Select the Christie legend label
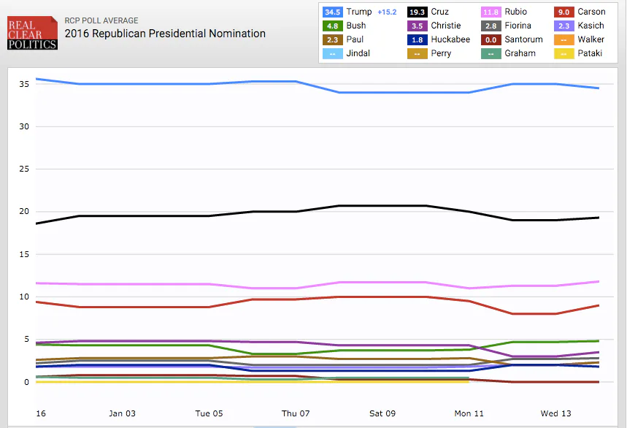The height and width of the screenshot is (428, 627). click(446, 26)
